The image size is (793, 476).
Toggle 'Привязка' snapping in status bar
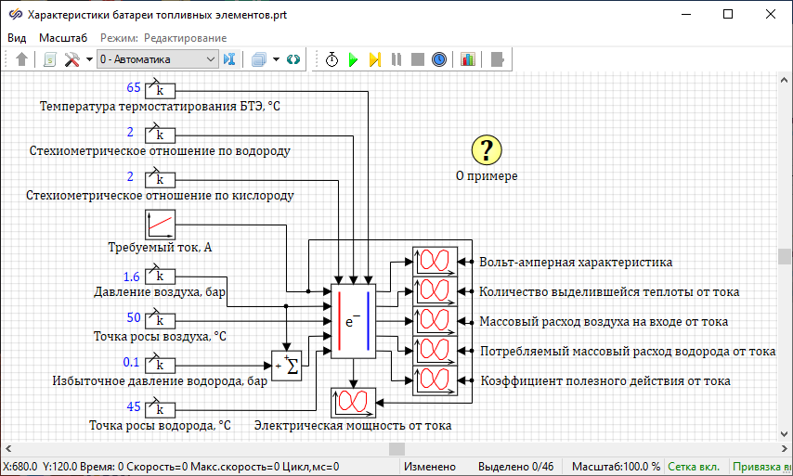[x=761, y=467]
